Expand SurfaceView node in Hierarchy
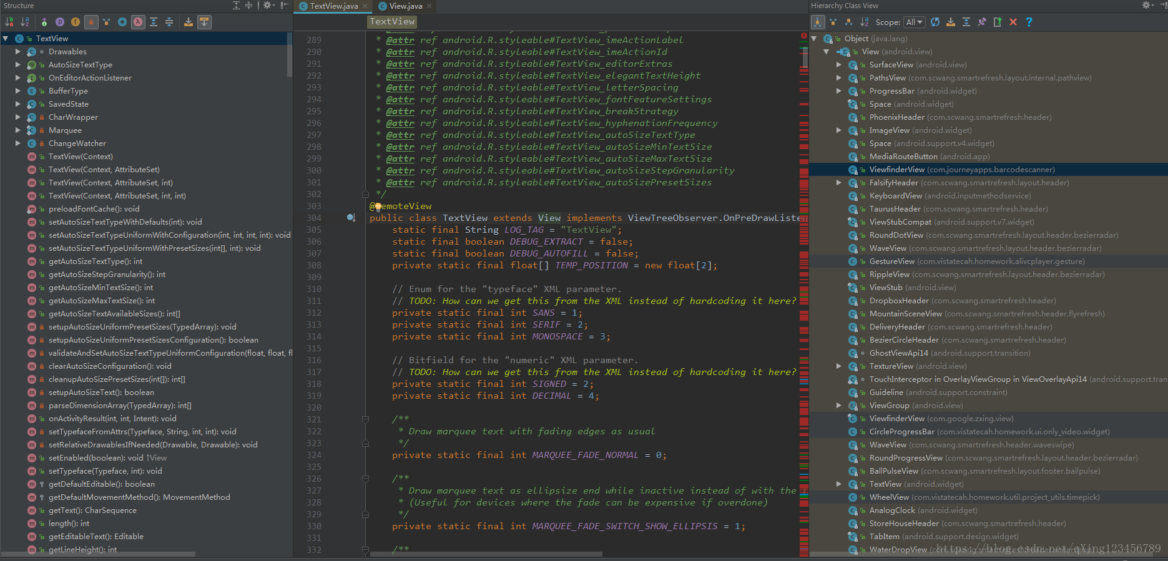This screenshot has width=1168, height=561. (x=838, y=65)
